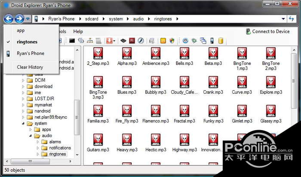301x177 pixels.
Task: Choose Ryan's Phone in history menu
Action: click(x=31, y=53)
